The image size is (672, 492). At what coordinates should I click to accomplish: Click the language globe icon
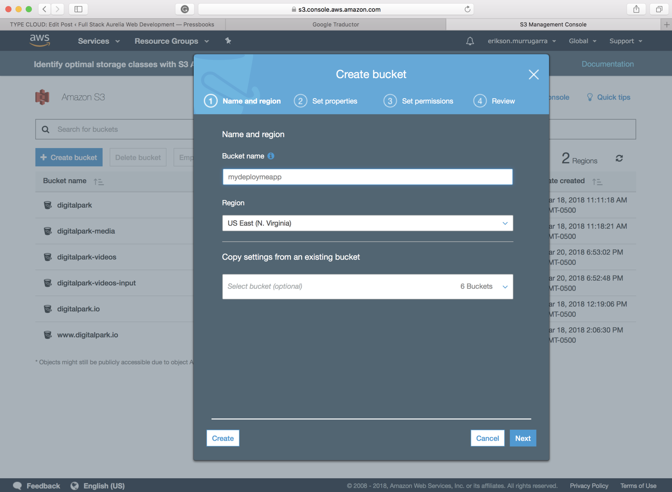pos(74,486)
